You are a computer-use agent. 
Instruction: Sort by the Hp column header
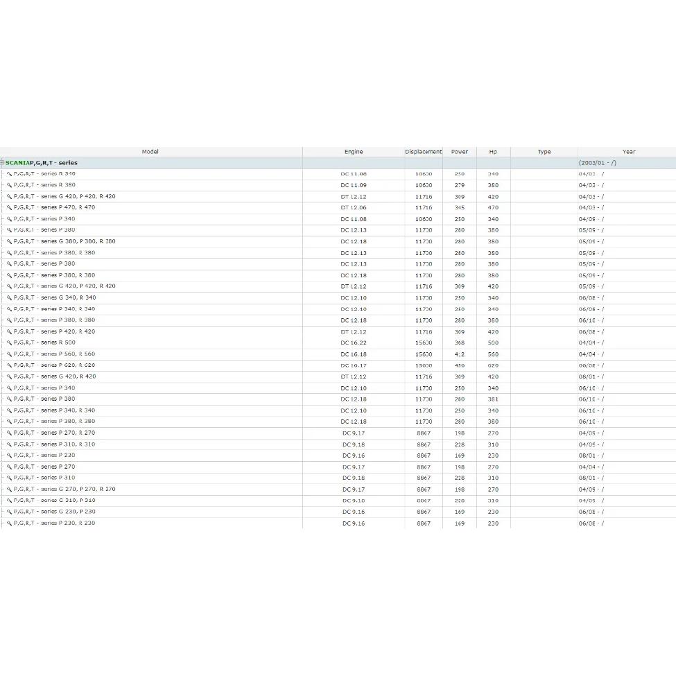click(x=493, y=152)
